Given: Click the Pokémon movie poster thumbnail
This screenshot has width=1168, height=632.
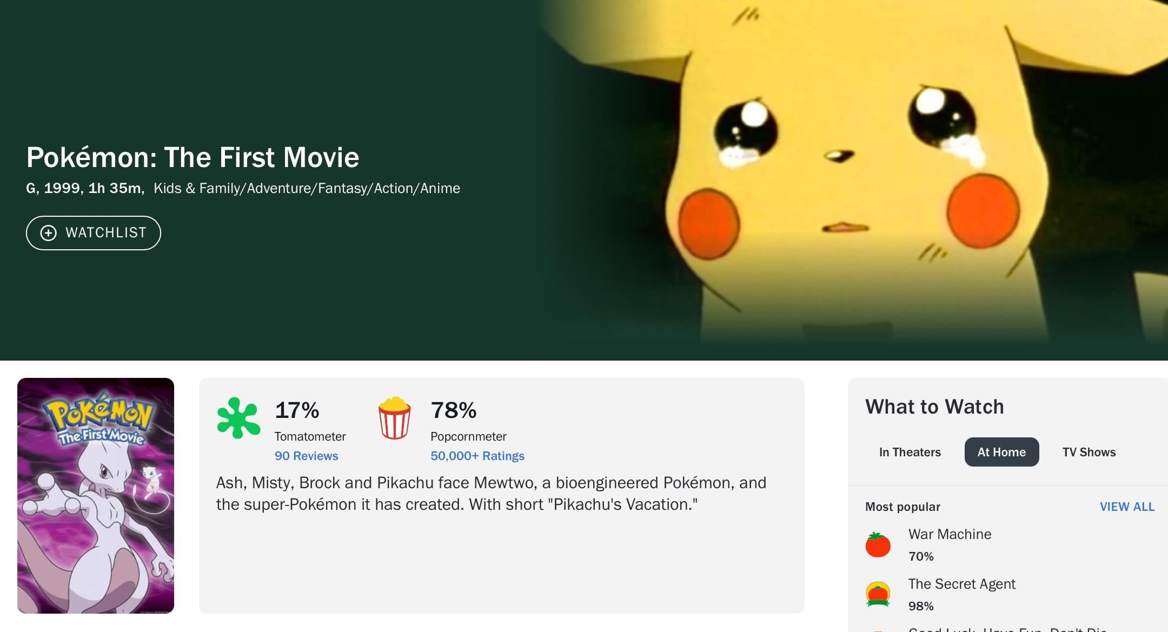Looking at the screenshot, I should click(96, 495).
